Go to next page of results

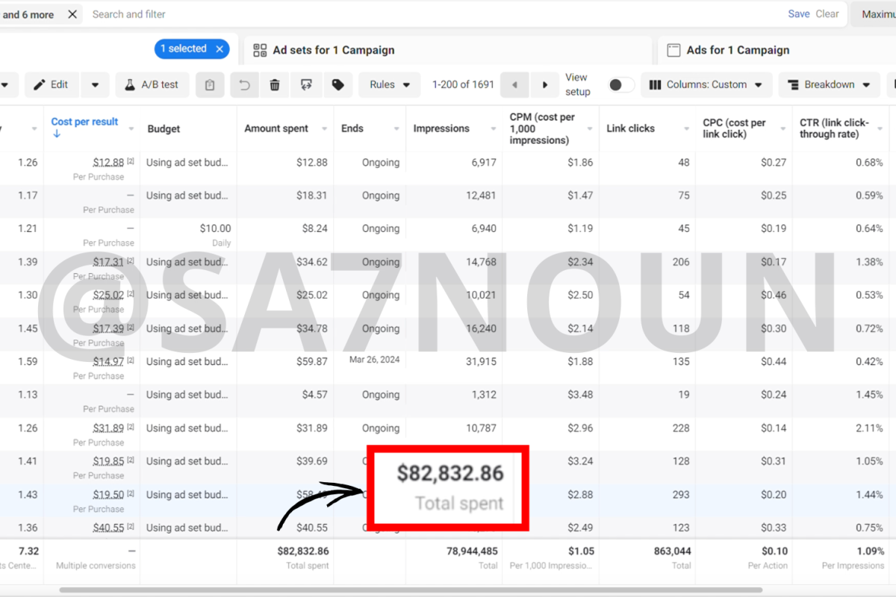(545, 85)
